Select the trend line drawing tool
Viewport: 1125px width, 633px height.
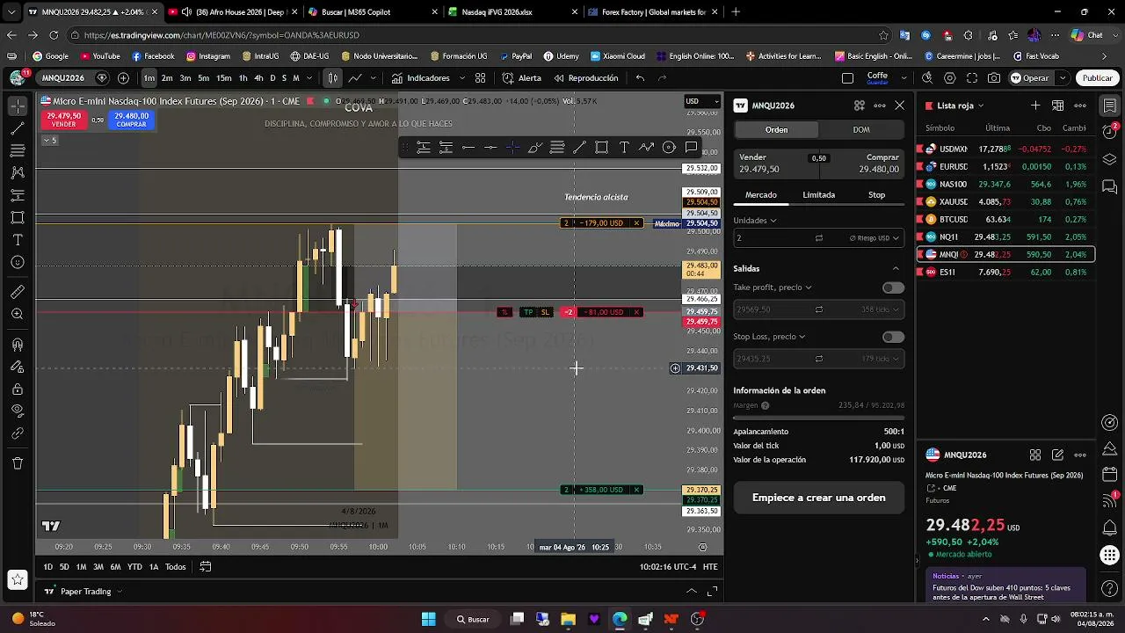coord(18,128)
